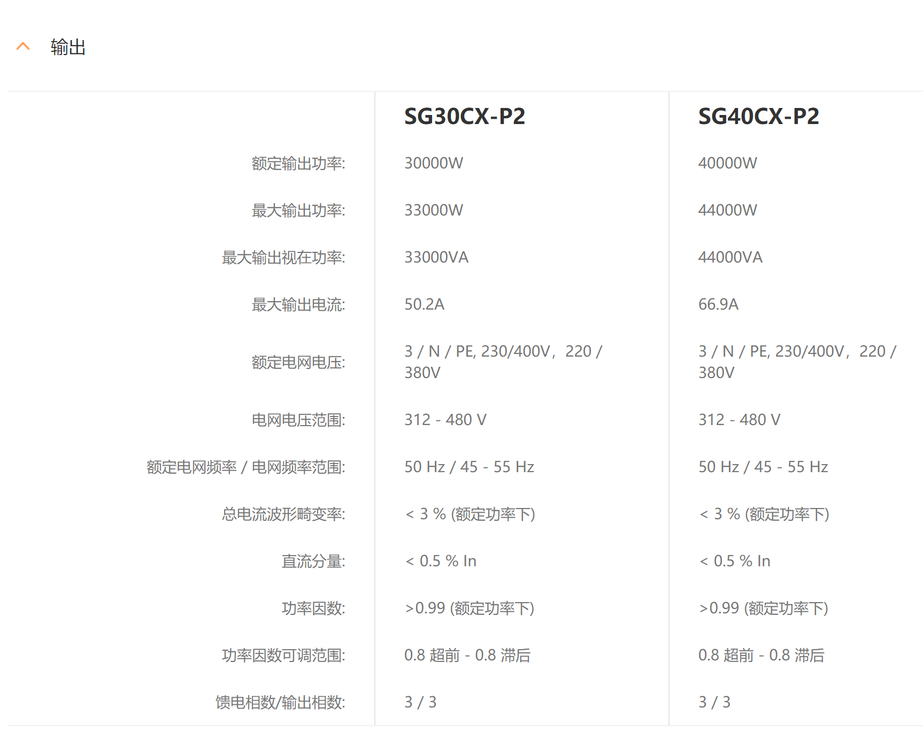
Task: Select the SG40CX-P2 column header
Action: click(758, 116)
